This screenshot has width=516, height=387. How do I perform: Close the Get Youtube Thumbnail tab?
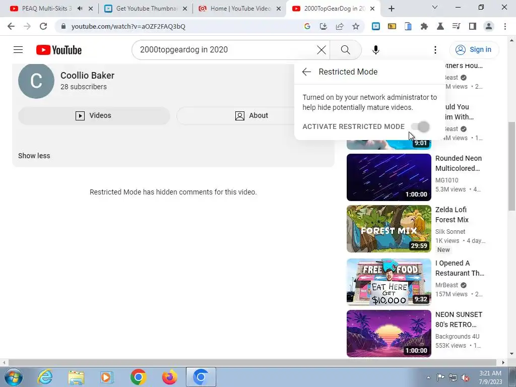pos(185,9)
